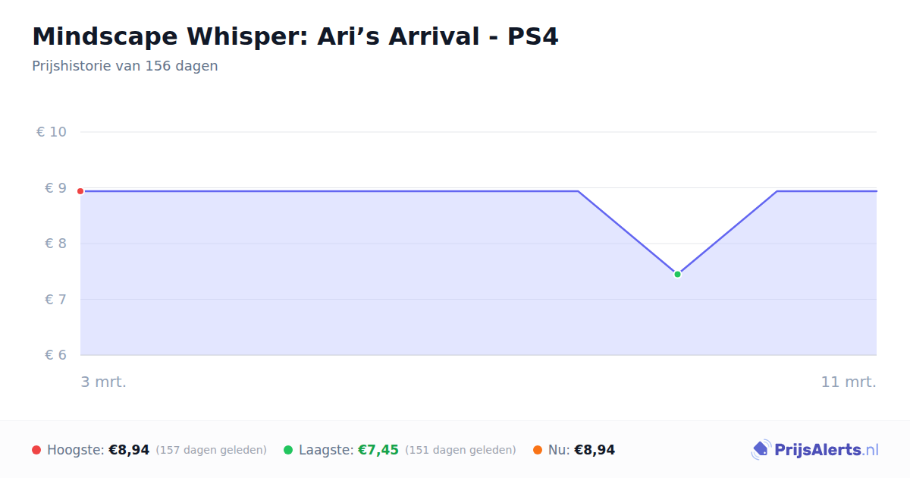Click the Prijshistorie van 156 dagen subtitle
Image resolution: width=910 pixels, height=478 pixels.
125,66
